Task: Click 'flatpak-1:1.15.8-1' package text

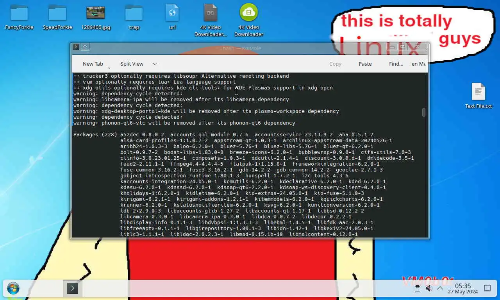Action: (x=258, y=164)
